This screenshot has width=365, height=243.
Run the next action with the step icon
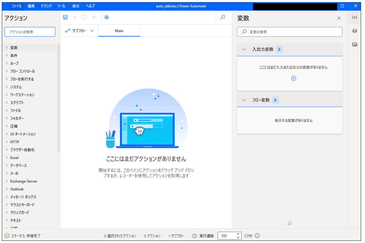coord(94,17)
